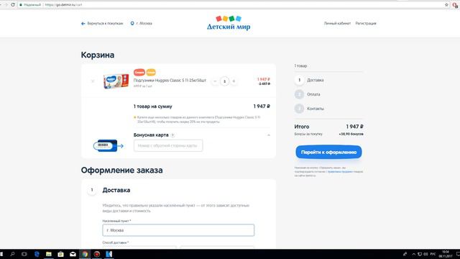The height and width of the screenshot is (259, 460).
Task: Open 'Личный кабинет' link
Action: coord(337,23)
